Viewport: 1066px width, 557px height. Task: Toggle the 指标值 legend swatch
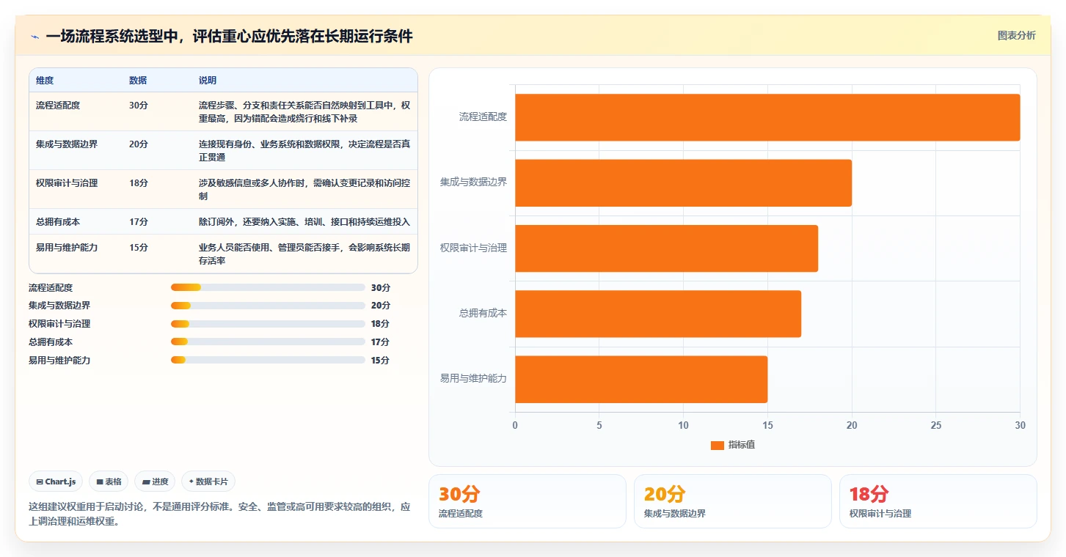click(x=717, y=445)
